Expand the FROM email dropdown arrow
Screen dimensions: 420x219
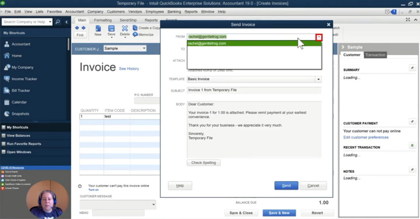point(319,37)
